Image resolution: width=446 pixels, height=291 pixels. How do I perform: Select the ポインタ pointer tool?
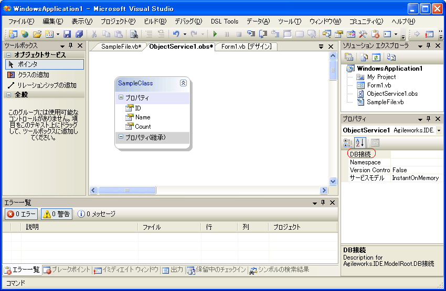[45, 64]
